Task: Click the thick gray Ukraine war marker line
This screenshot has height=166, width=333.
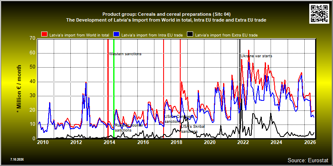Action: pos(240,89)
